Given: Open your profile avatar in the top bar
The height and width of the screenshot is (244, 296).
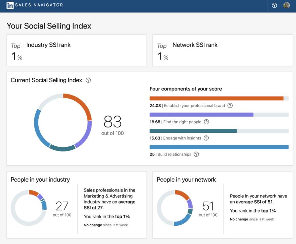Looking at the screenshot, I should coord(287,5).
